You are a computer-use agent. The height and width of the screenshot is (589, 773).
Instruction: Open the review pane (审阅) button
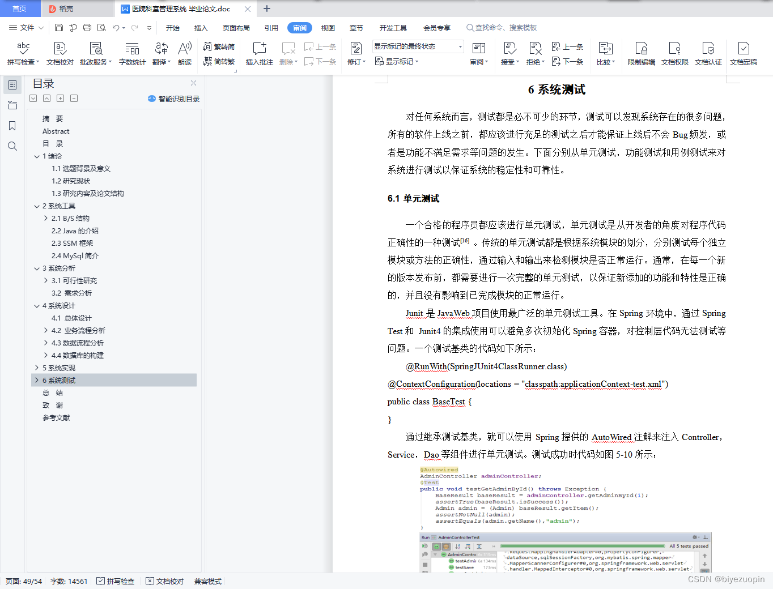(x=479, y=54)
